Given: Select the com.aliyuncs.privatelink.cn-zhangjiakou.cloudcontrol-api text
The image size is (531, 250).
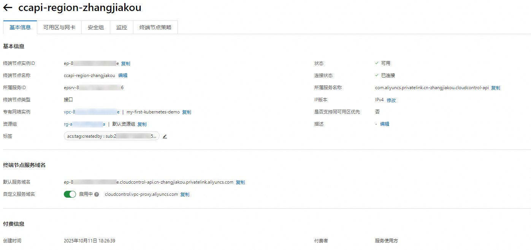Looking at the screenshot, I should [432, 88].
